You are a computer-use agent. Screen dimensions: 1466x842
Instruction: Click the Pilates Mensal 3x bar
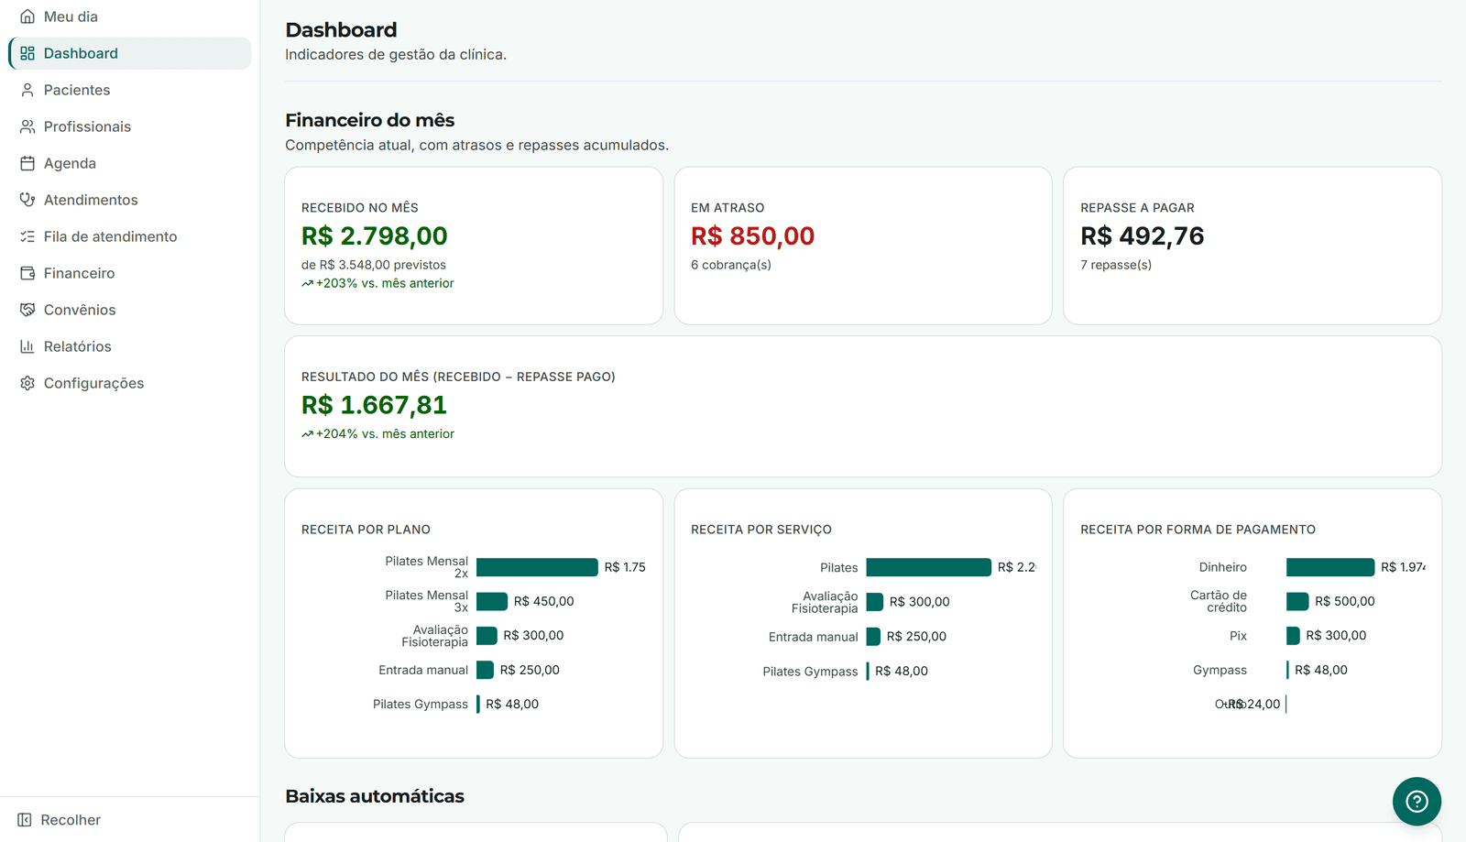492,601
